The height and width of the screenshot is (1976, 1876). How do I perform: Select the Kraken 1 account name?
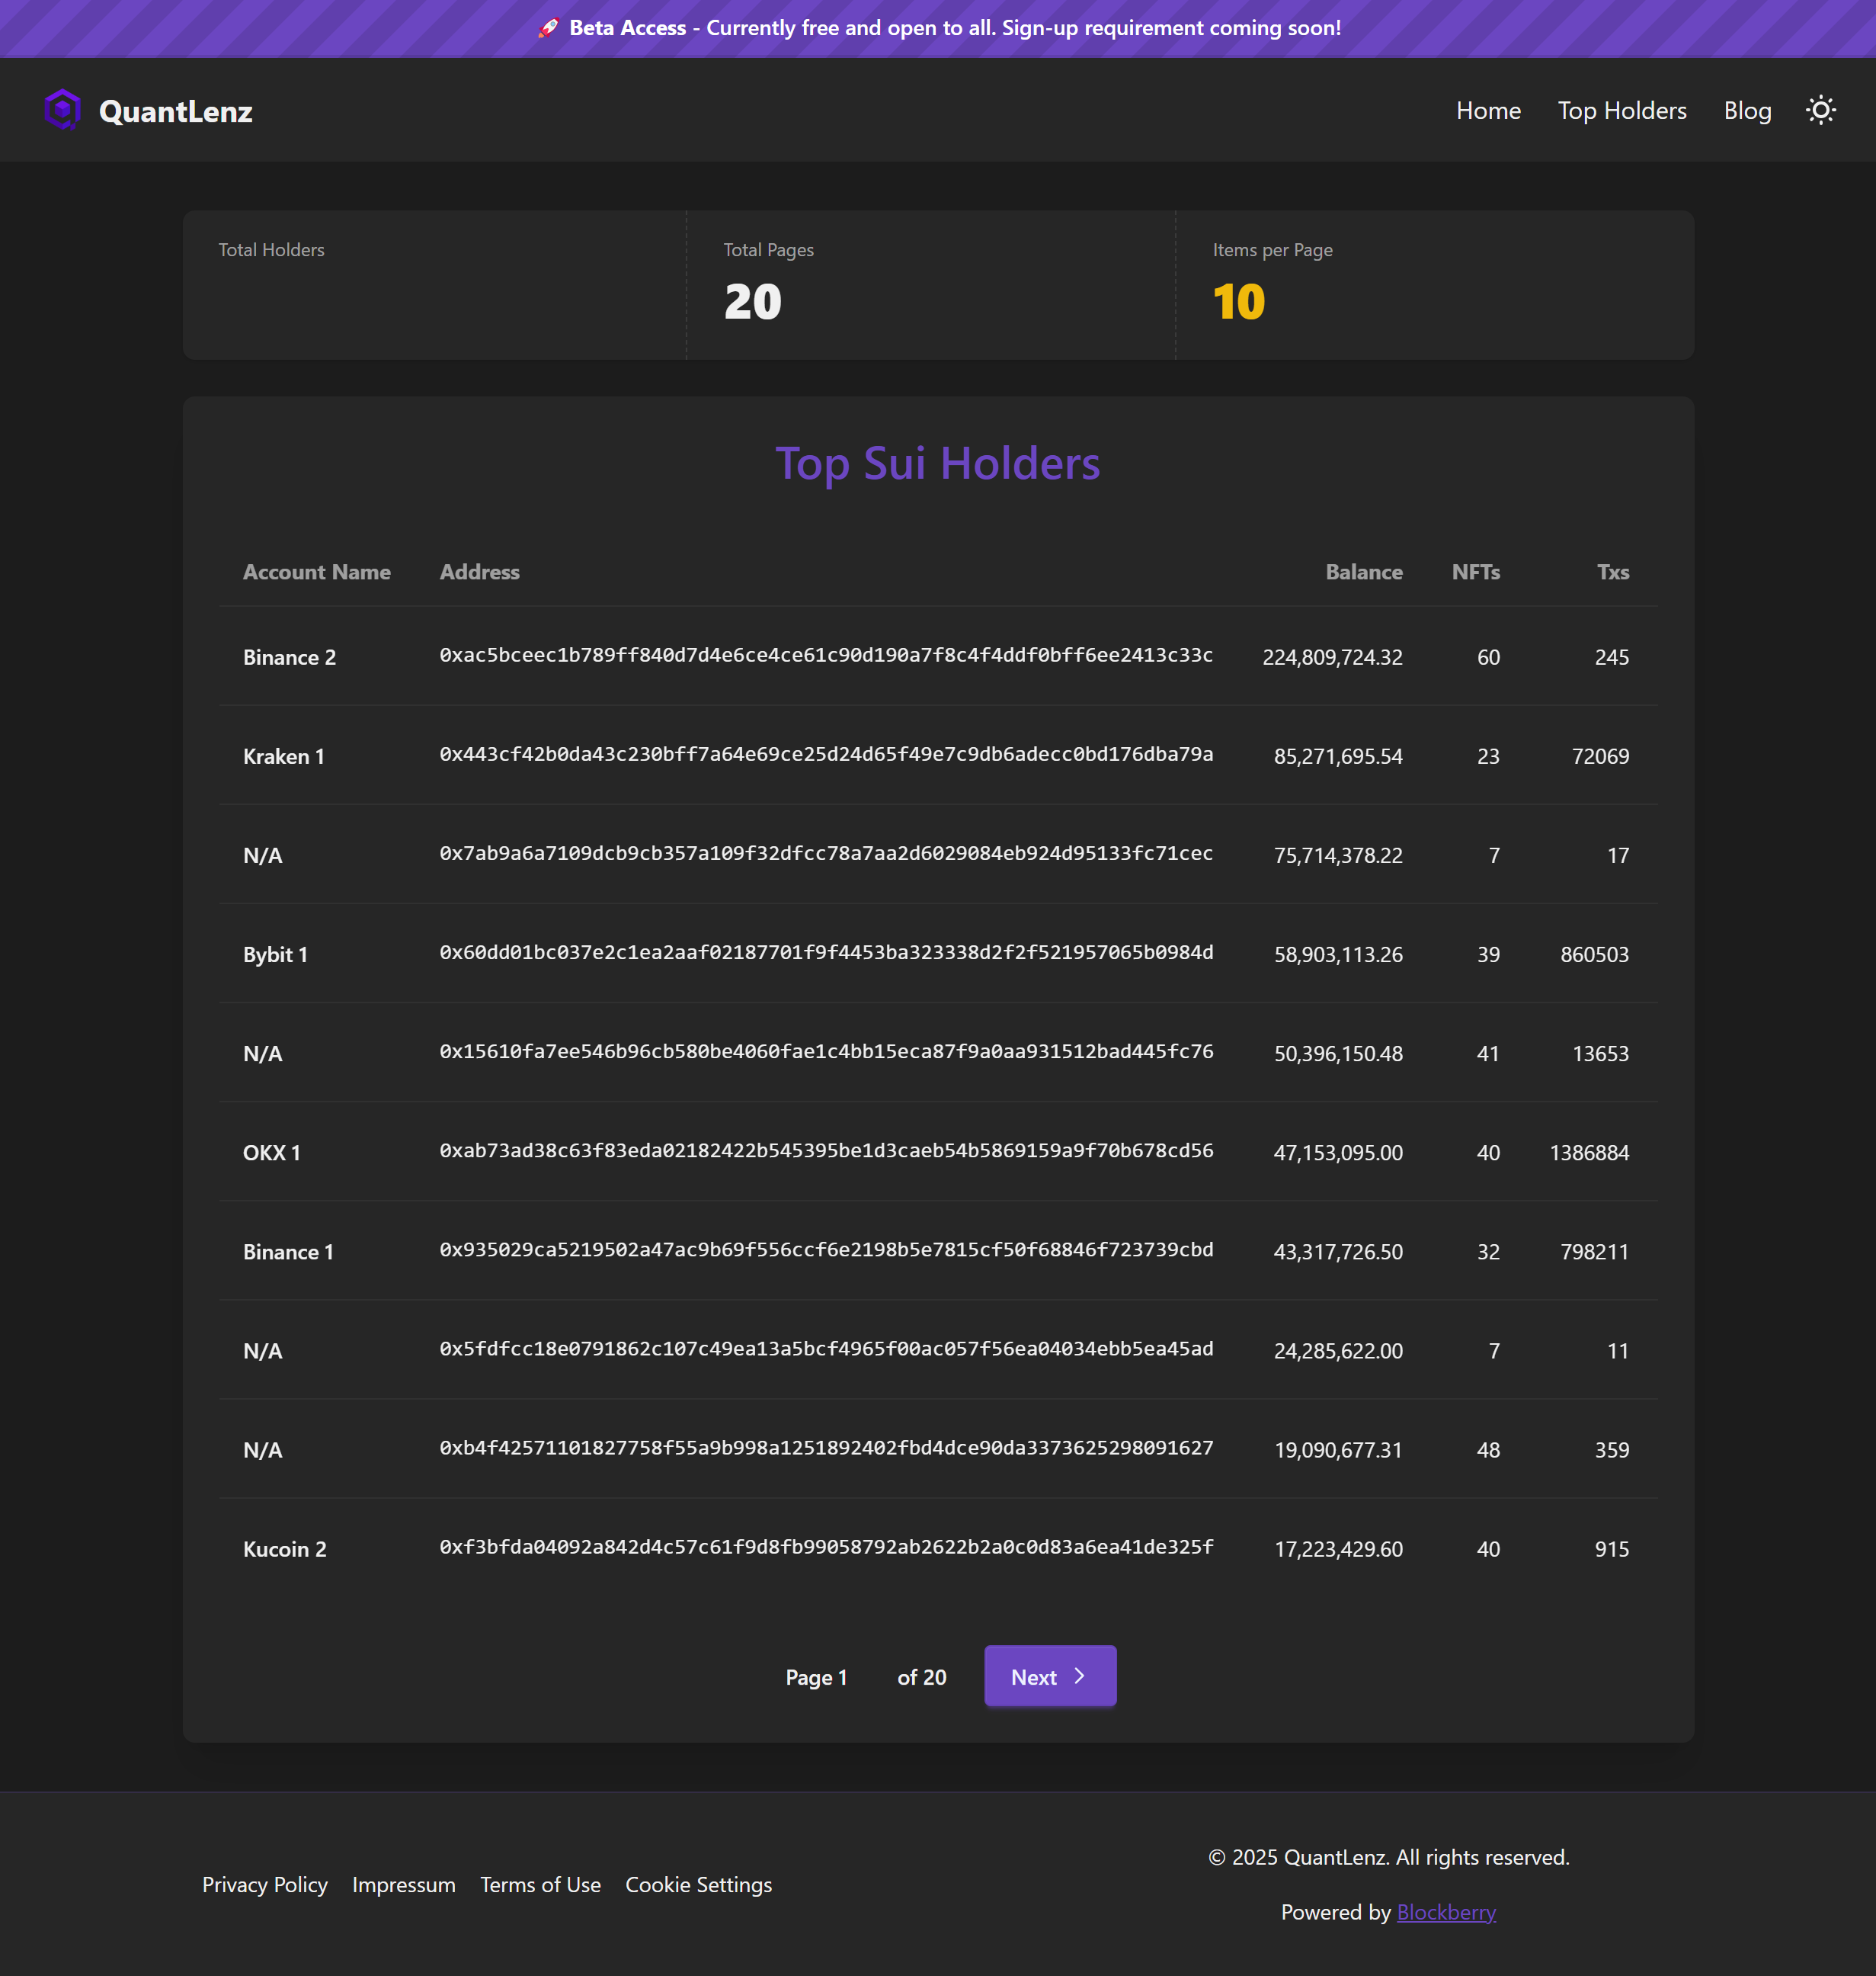pyautogui.click(x=284, y=756)
